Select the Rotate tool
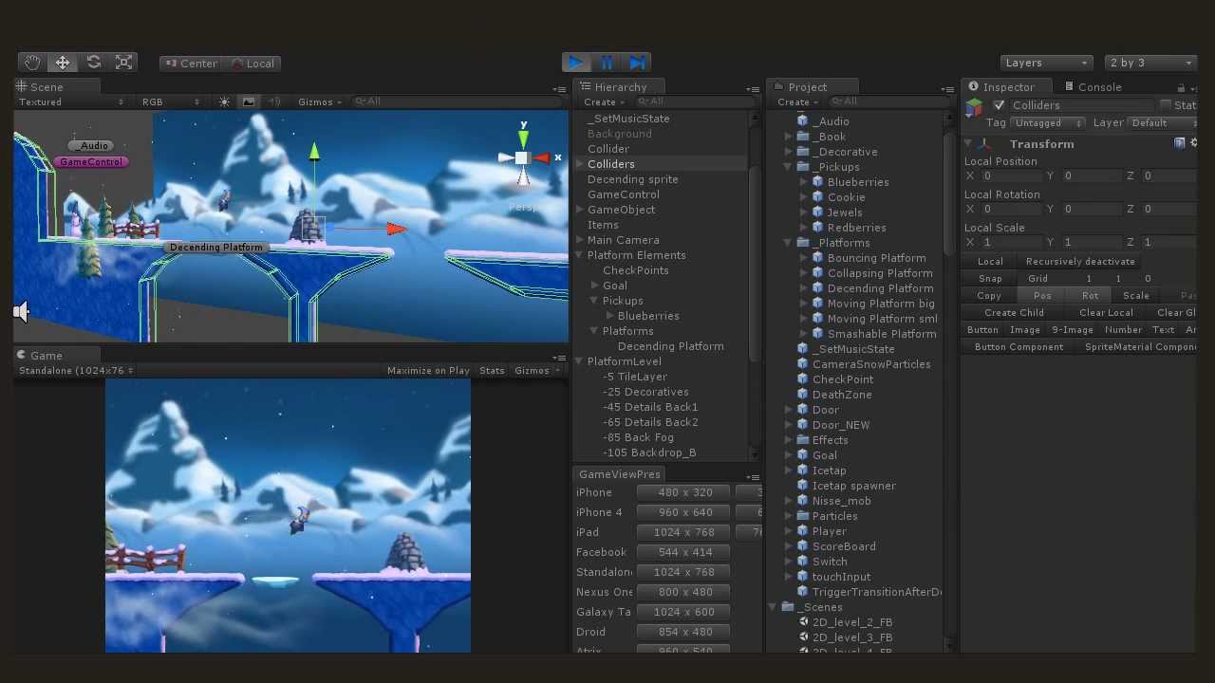This screenshot has width=1215, height=683. coord(93,63)
